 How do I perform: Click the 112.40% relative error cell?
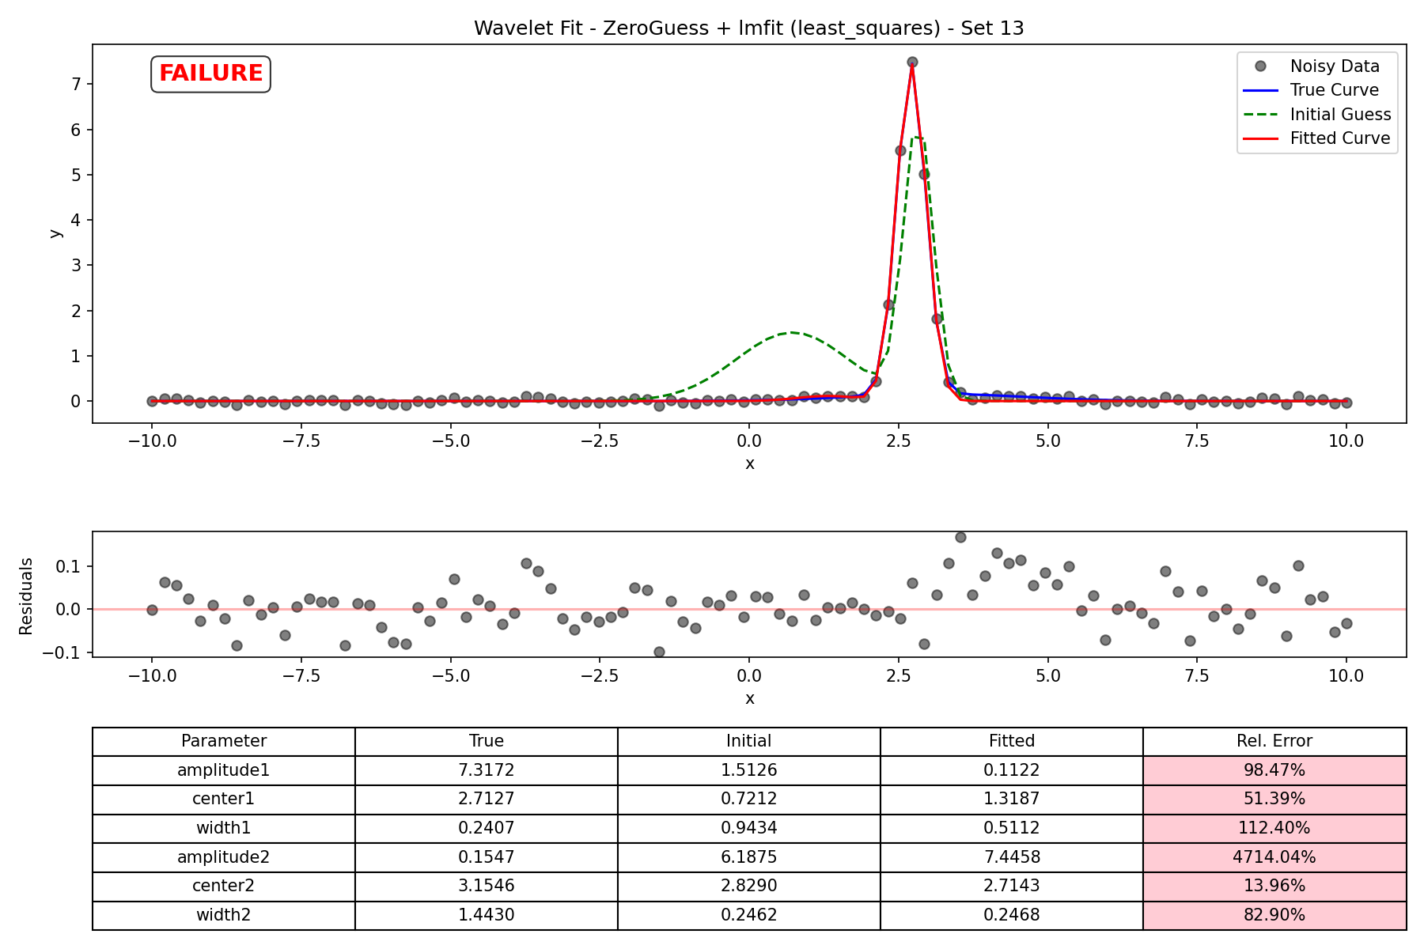pos(1274,828)
